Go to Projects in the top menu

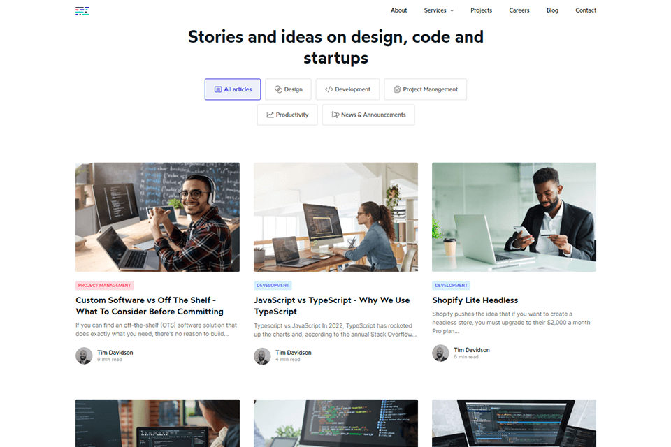pos(481,10)
